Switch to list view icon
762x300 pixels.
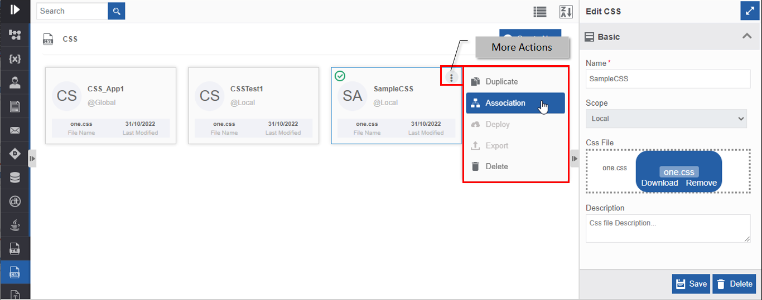click(539, 12)
